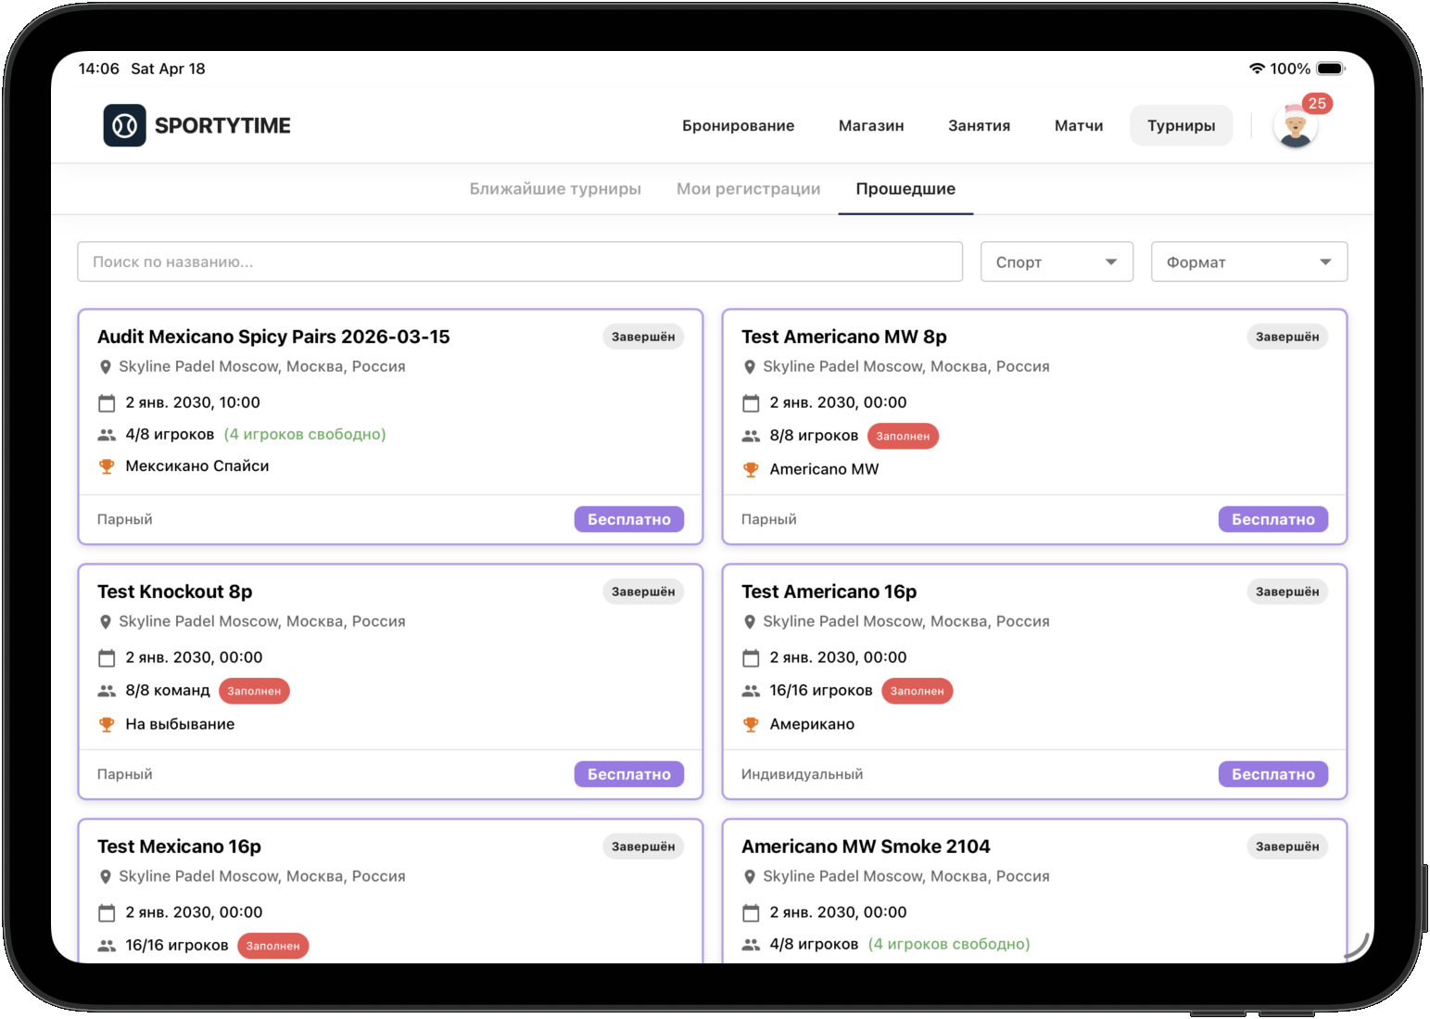Click calendar icon on Test Americano MW 8p

coord(751,403)
